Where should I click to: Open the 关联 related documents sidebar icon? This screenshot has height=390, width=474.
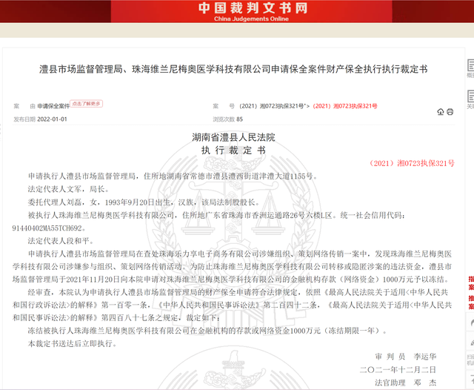coord(470,99)
